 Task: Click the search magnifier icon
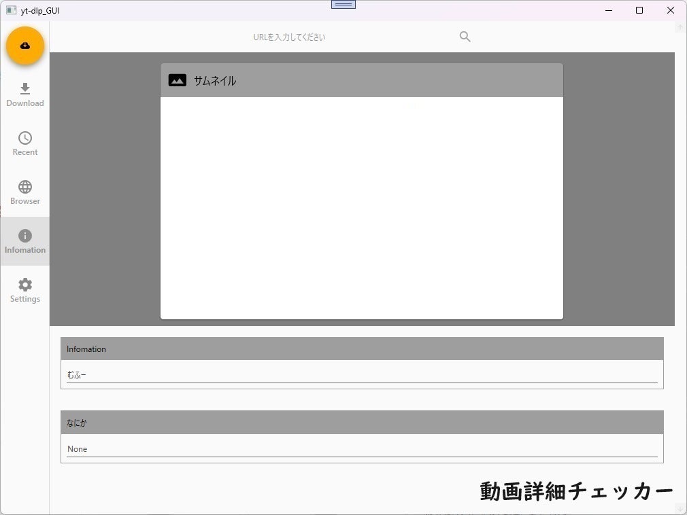pyautogui.click(x=465, y=37)
